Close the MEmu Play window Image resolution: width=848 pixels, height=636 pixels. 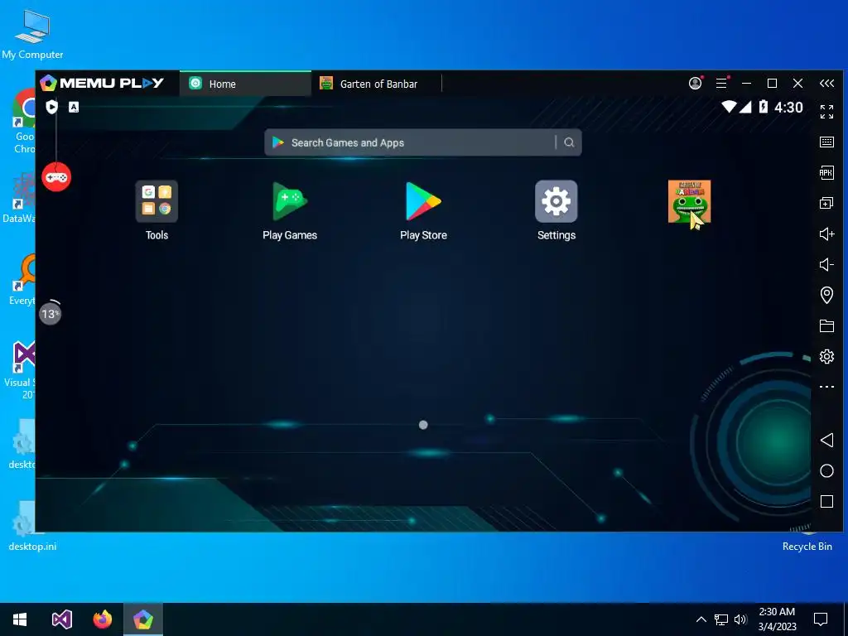click(797, 83)
